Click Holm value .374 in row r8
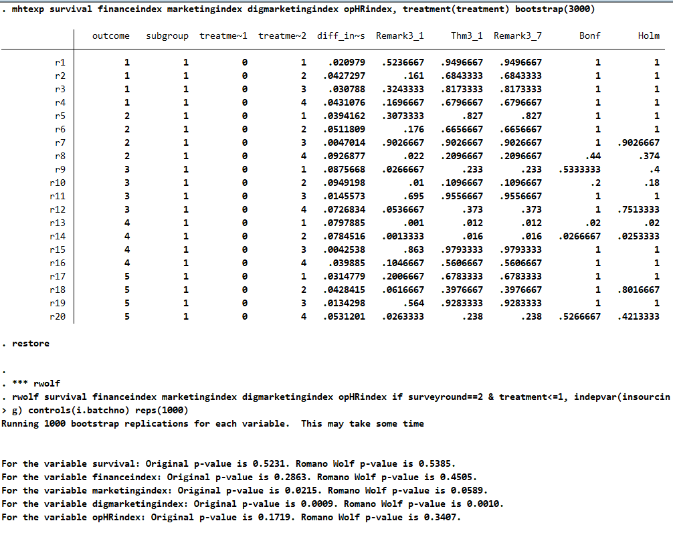This screenshot has height=535, width=673. tap(648, 156)
